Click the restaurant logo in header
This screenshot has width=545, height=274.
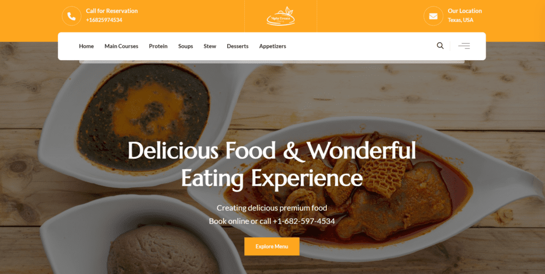[x=281, y=16]
